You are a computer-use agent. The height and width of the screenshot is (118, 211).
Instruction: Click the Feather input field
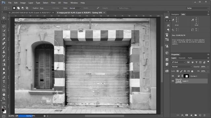tap(44, 8)
